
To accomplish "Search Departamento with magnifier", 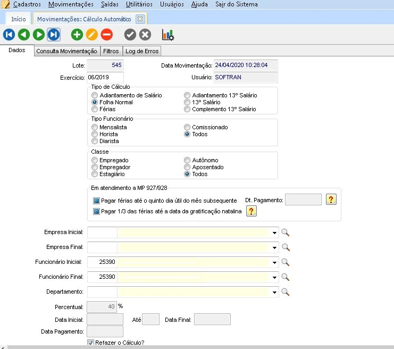I will [285, 292].
